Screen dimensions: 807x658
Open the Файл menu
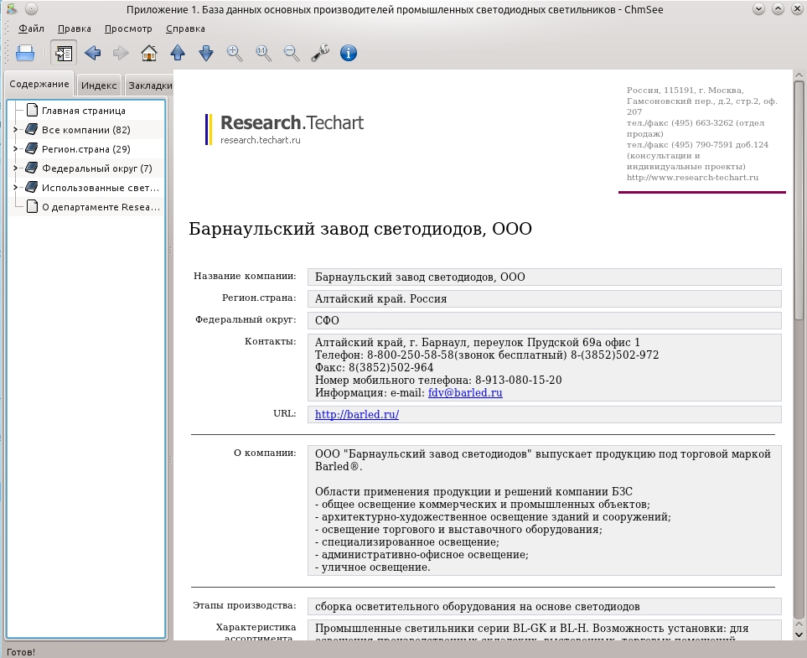click(31, 28)
